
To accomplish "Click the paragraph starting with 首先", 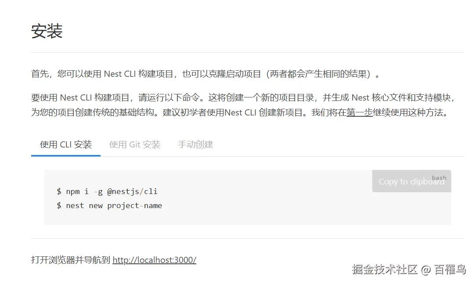I will pyautogui.click(x=205, y=74).
